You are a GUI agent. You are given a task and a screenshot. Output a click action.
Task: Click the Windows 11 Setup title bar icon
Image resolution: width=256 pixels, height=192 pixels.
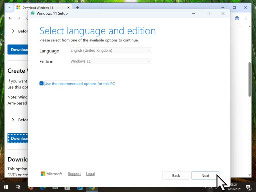(32, 13)
